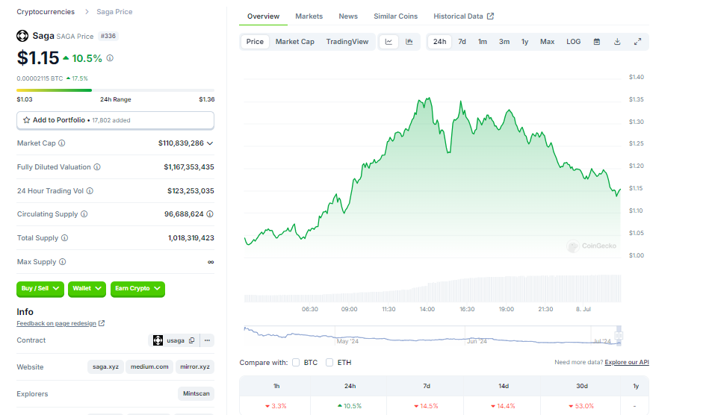This screenshot has height=415, width=712.
Task: Select the 1y time range
Action: point(525,42)
